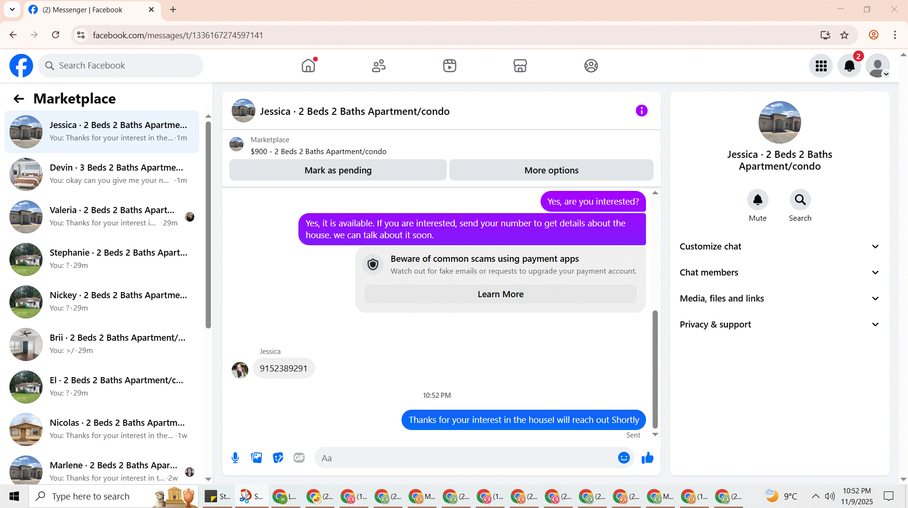The height and width of the screenshot is (508, 908).
Task: Open El 2 Beds 2 Baths conversation
Action: tap(102, 387)
